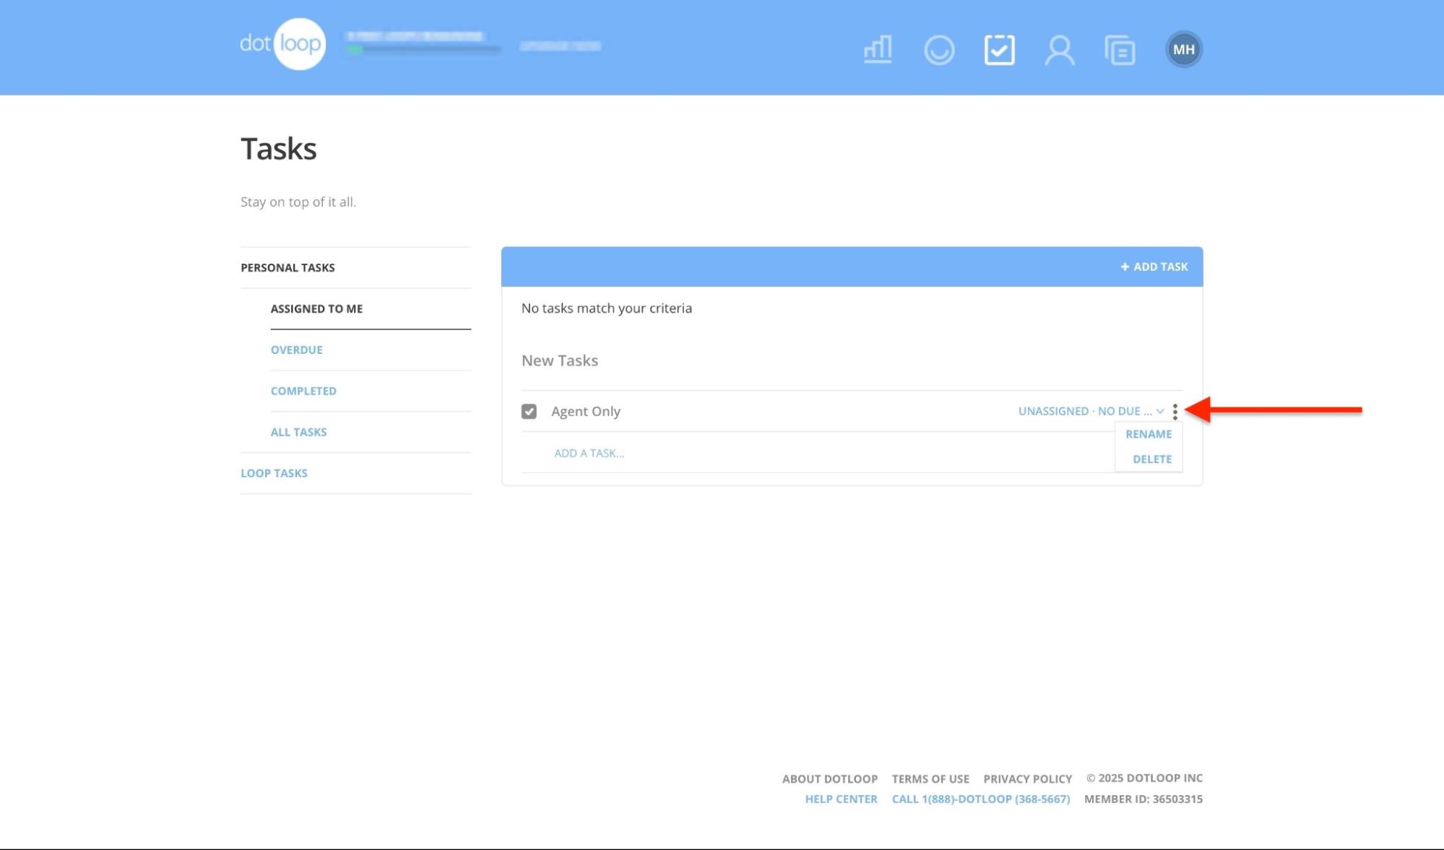Image resolution: width=1444 pixels, height=850 pixels.
Task: Open the Reporting bar chart icon
Action: [x=876, y=49]
